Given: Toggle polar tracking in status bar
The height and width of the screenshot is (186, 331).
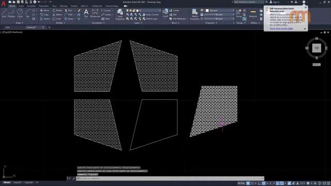Looking at the screenshot, I should point(264,183).
